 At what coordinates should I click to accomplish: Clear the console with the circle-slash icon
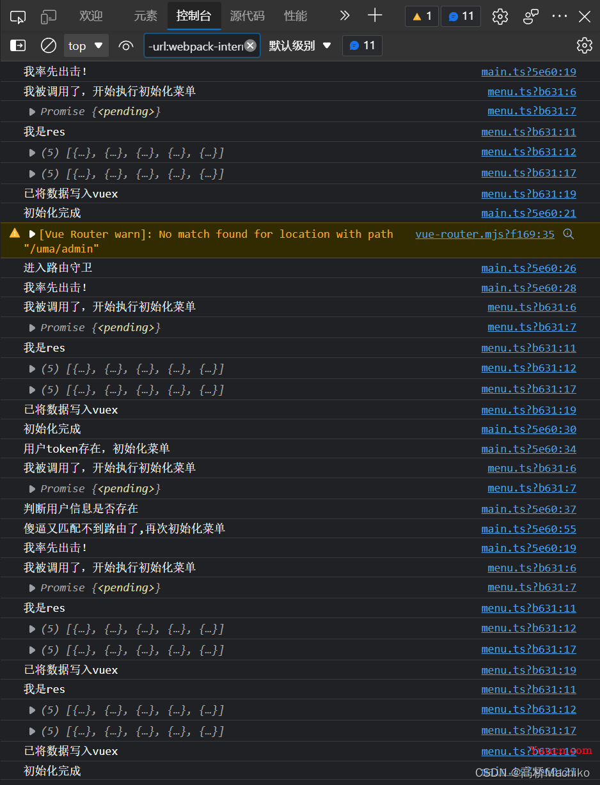pos(49,45)
